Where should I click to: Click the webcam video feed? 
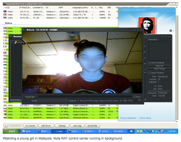click(82, 63)
